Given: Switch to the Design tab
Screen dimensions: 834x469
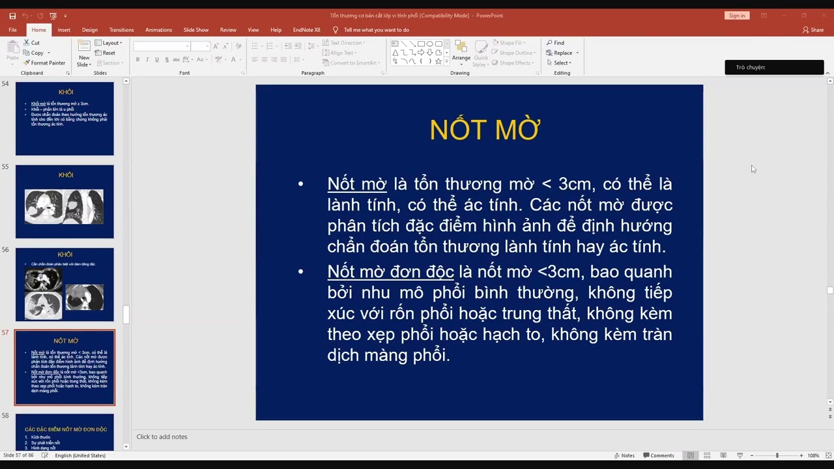Looking at the screenshot, I should pyautogui.click(x=90, y=30).
